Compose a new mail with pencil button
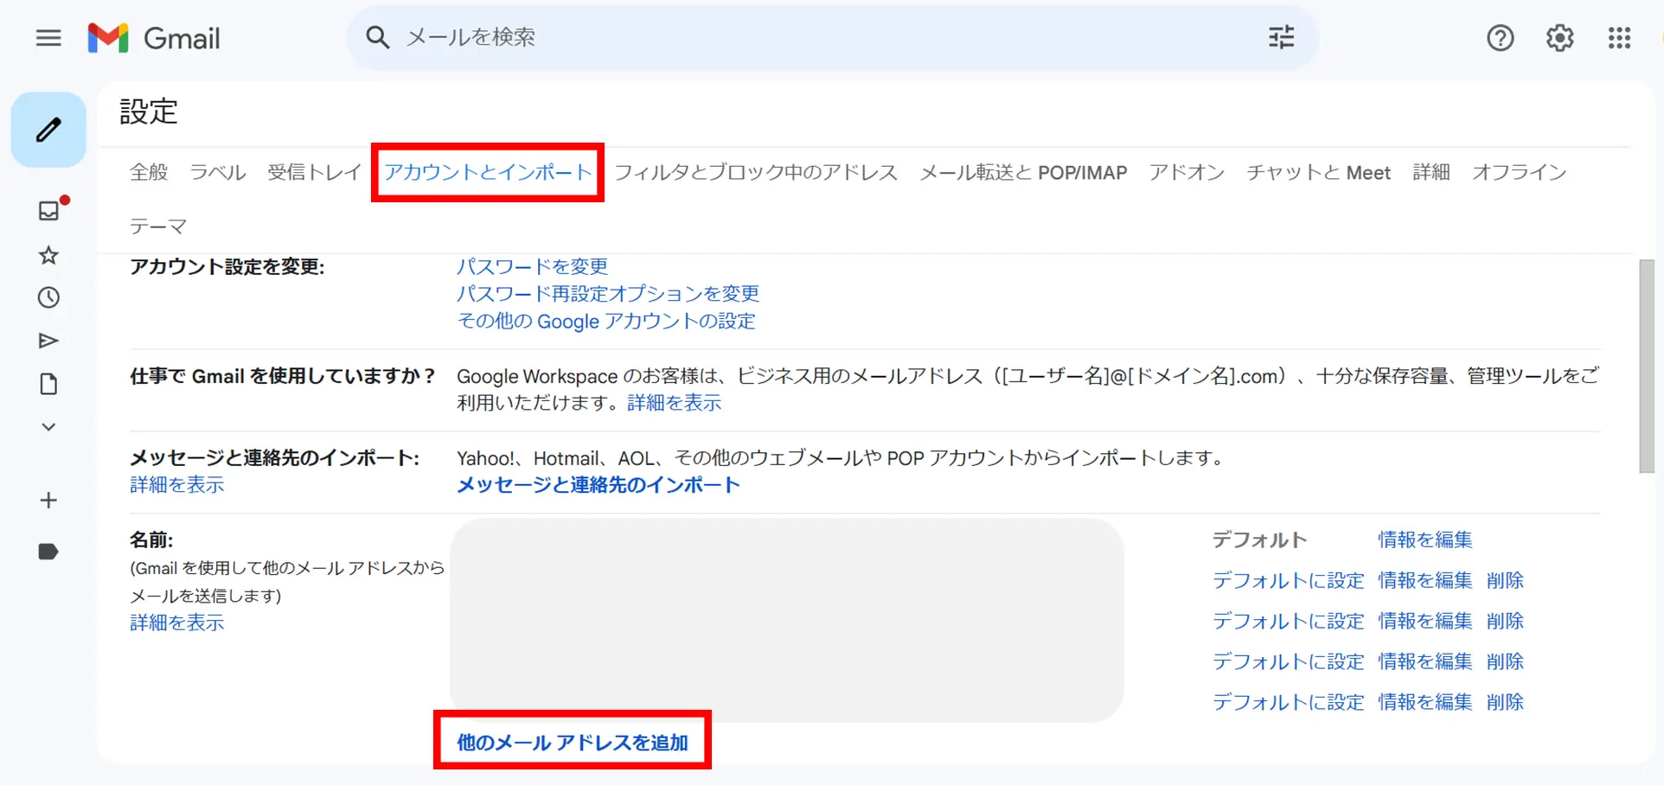 (48, 130)
